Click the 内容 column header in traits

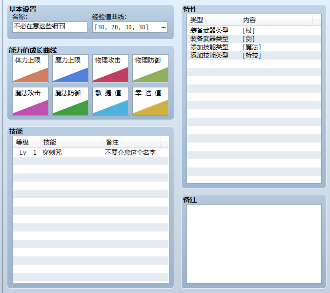coord(276,20)
